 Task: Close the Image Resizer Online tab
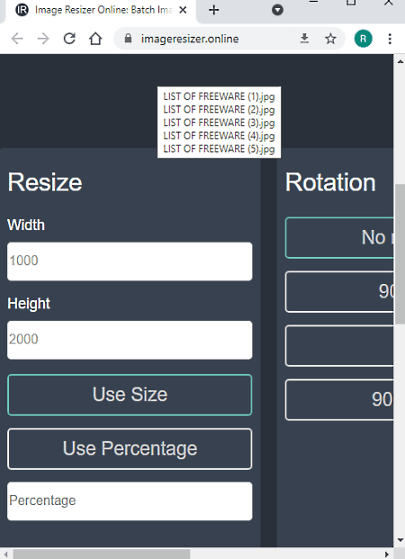183,10
